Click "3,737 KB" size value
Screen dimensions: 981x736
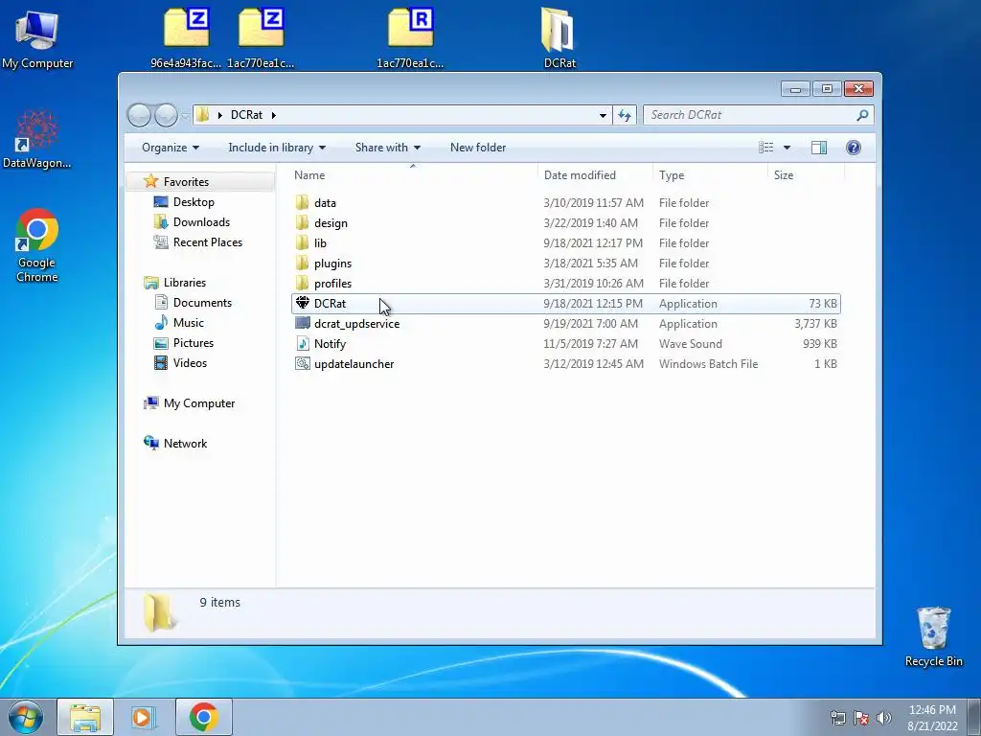815,324
